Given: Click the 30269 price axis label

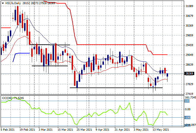Looking at the screenshot, I should (189, 25).
